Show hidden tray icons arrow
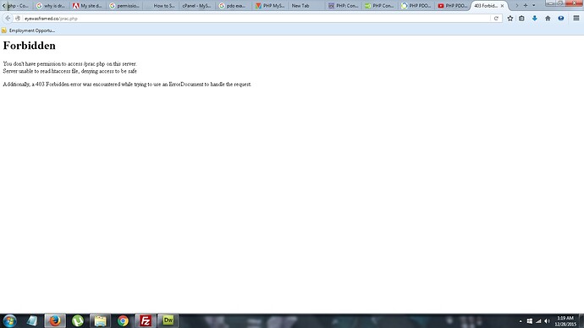The image size is (584, 328). pyautogui.click(x=521, y=321)
